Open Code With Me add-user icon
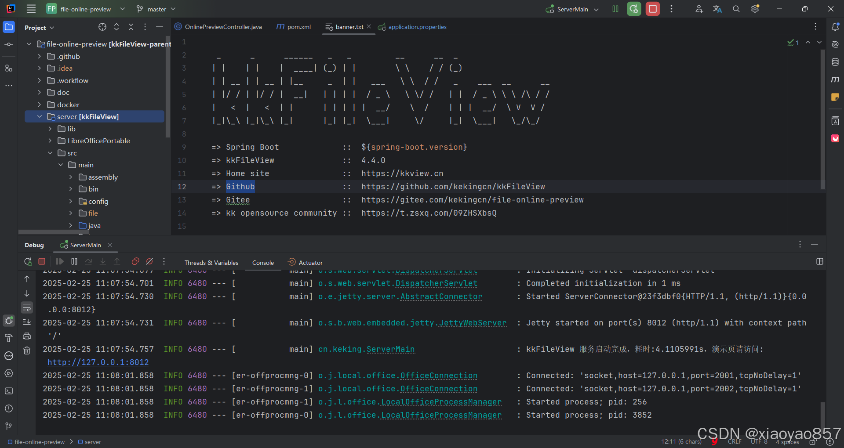 tap(699, 9)
